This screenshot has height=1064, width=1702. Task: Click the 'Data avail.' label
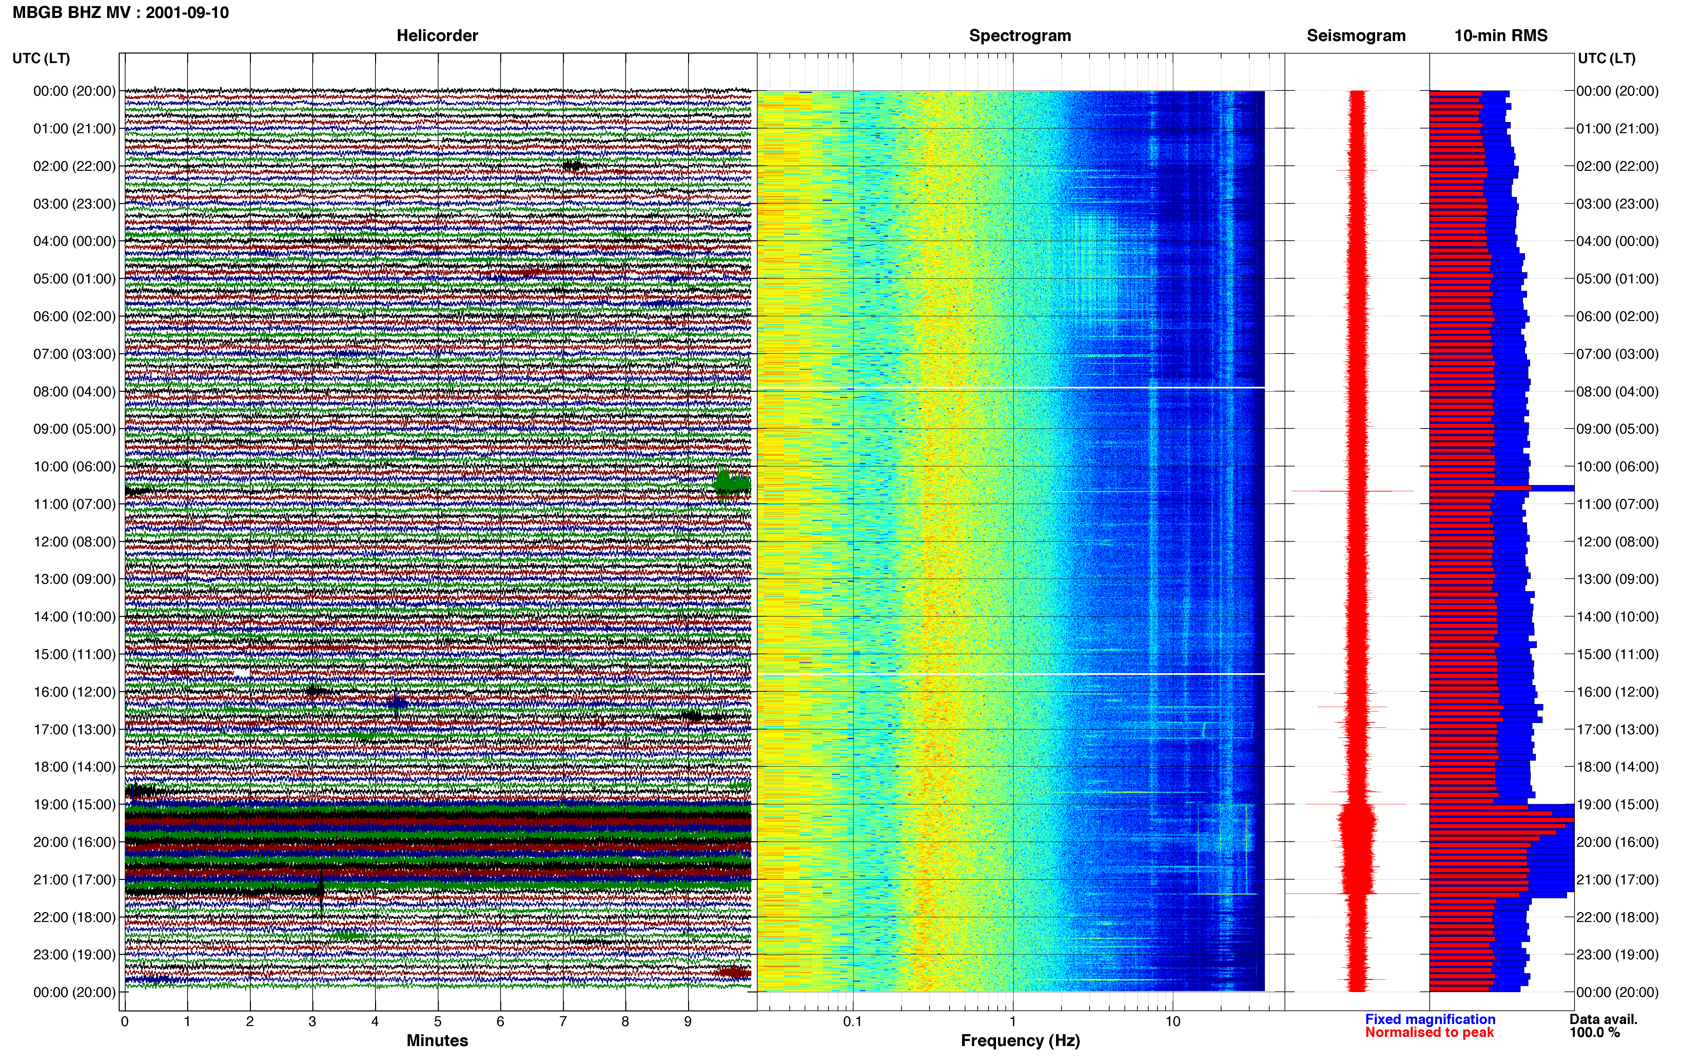(1603, 1020)
